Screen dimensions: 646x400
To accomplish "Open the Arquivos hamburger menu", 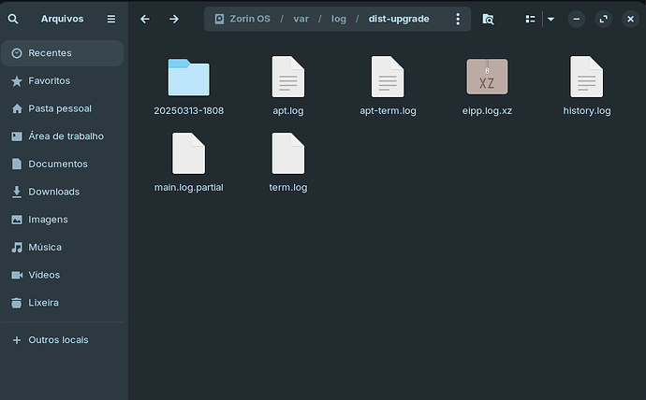I will tap(111, 19).
